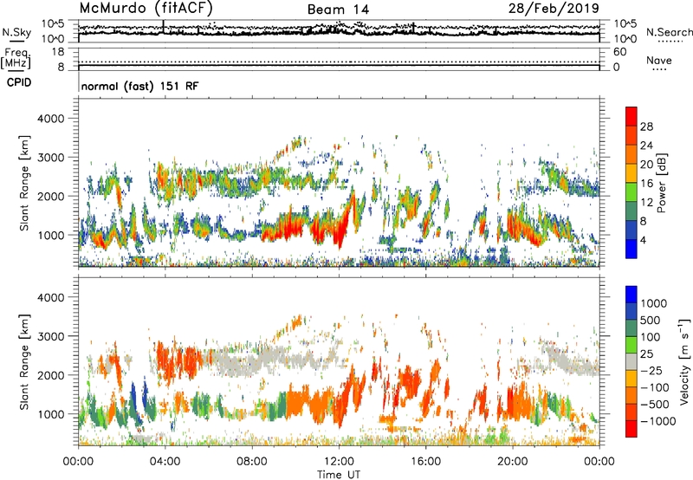Screen dimensions: 693x480
Task: Click the 3000 tick of the velocity panel
Action: click(51, 336)
